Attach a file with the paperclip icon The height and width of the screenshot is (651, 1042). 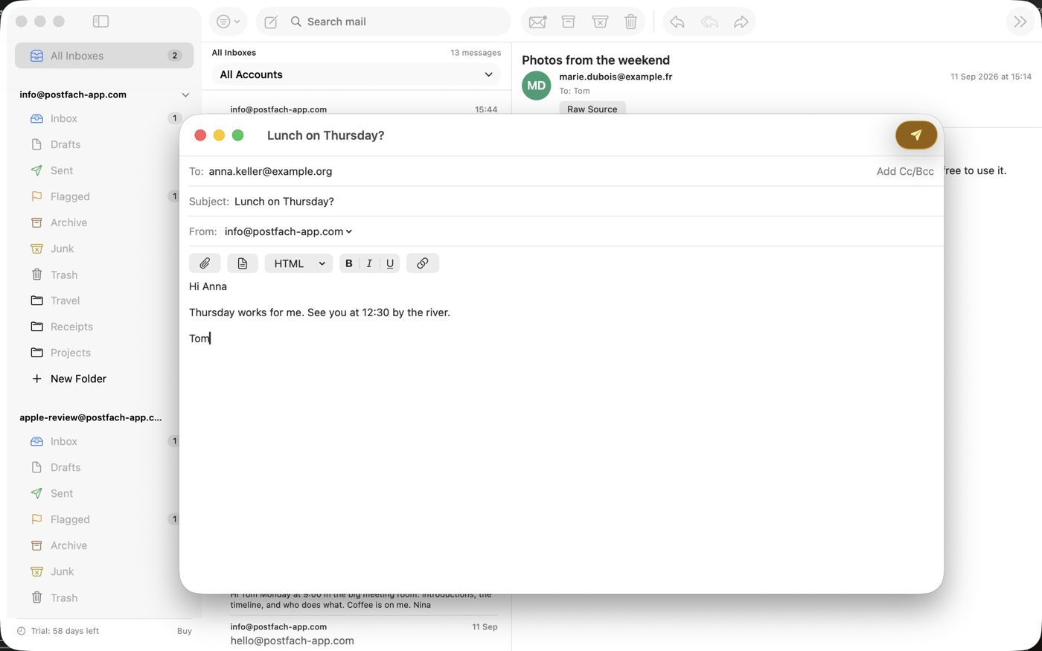tap(205, 263)
